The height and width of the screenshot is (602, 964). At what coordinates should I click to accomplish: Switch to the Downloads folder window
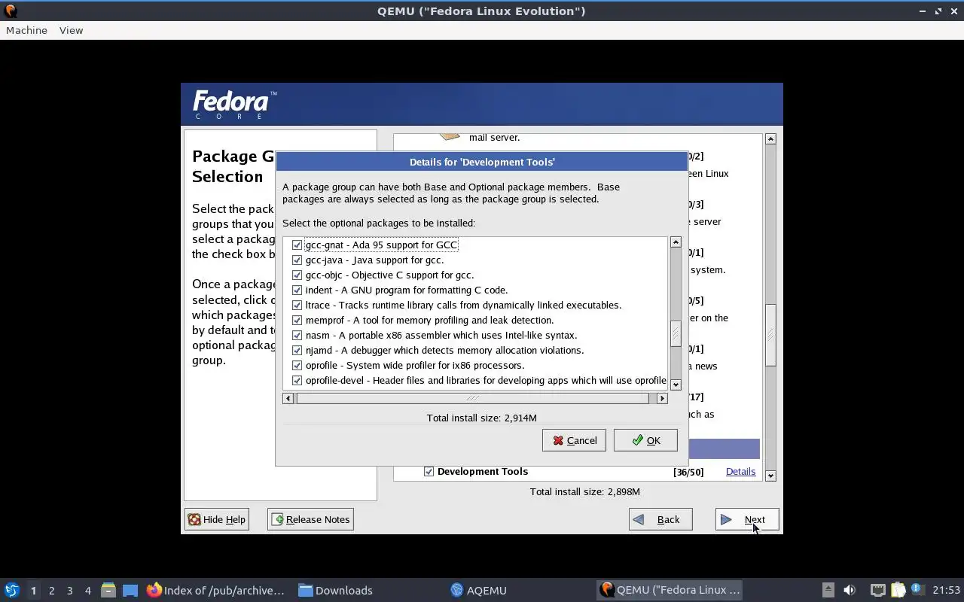pyautogui.click(x=335, y=590)
